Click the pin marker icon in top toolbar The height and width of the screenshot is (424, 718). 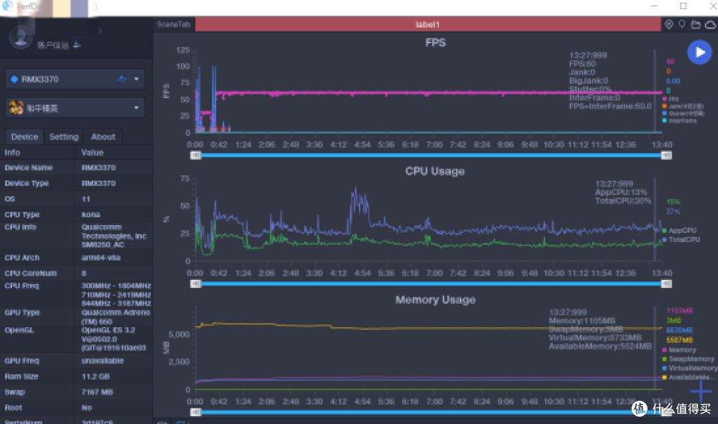(682, 24)
